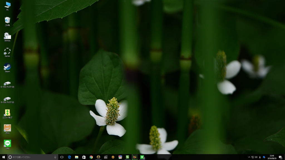
Task: Select the ローカル ディスク (E) shortcut
Action: coord(7,100)
